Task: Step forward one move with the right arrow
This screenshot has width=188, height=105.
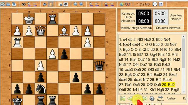Action: pos(137,99)
